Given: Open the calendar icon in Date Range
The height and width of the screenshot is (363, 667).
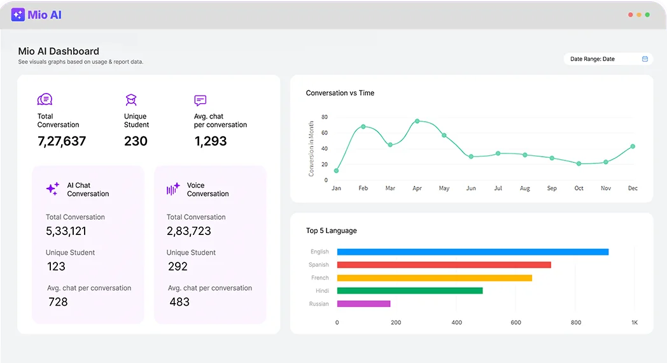Looking at the screenshot, I should point(645,59).
